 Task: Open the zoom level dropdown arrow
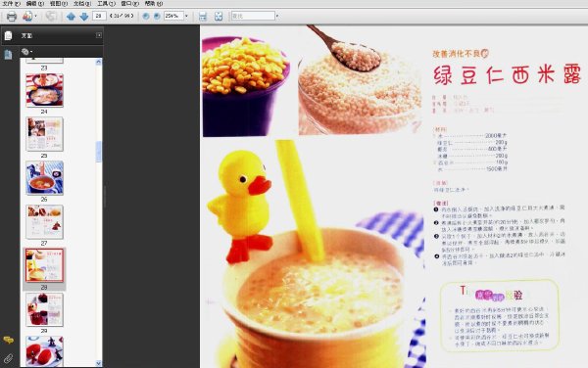pyautogui.click(x=186, y=16)
